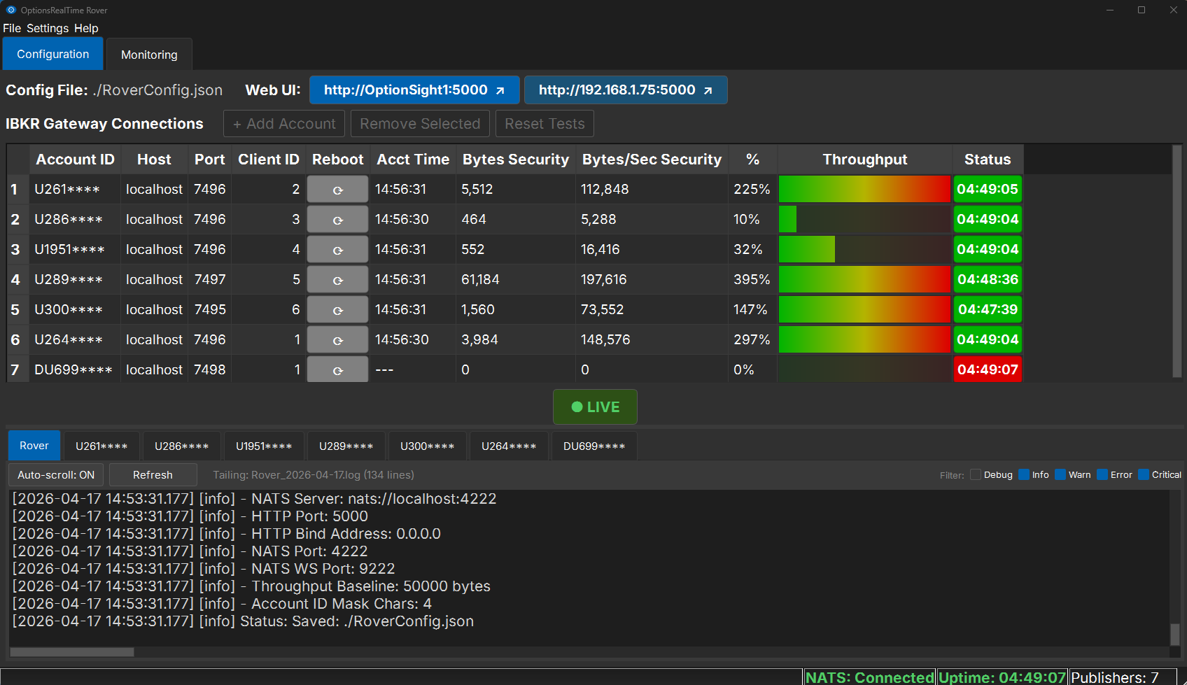Open the U264**** log tab
The width and height of the screenshot is (1187, 685).
509,446
